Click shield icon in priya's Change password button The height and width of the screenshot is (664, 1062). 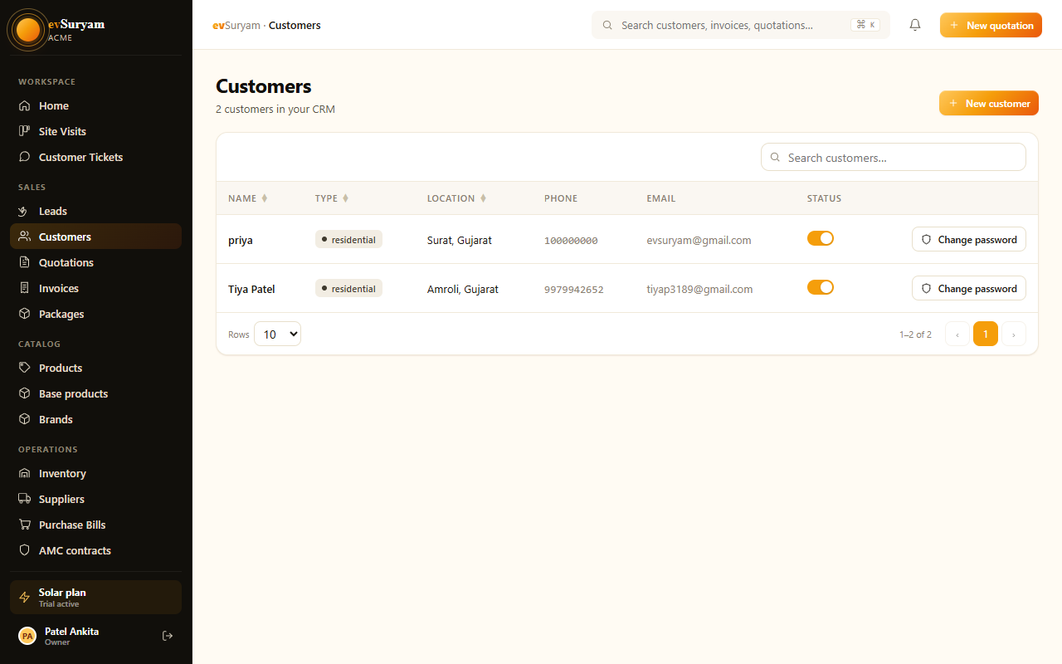coord(927,239)
